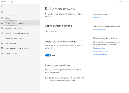Click the Get help link
This screenshot has height=93, width=129.
tap(96, 18)
